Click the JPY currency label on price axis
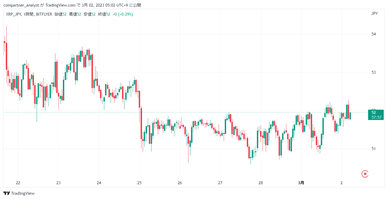The height and width of the screenshot is (199, 388). 374,13
